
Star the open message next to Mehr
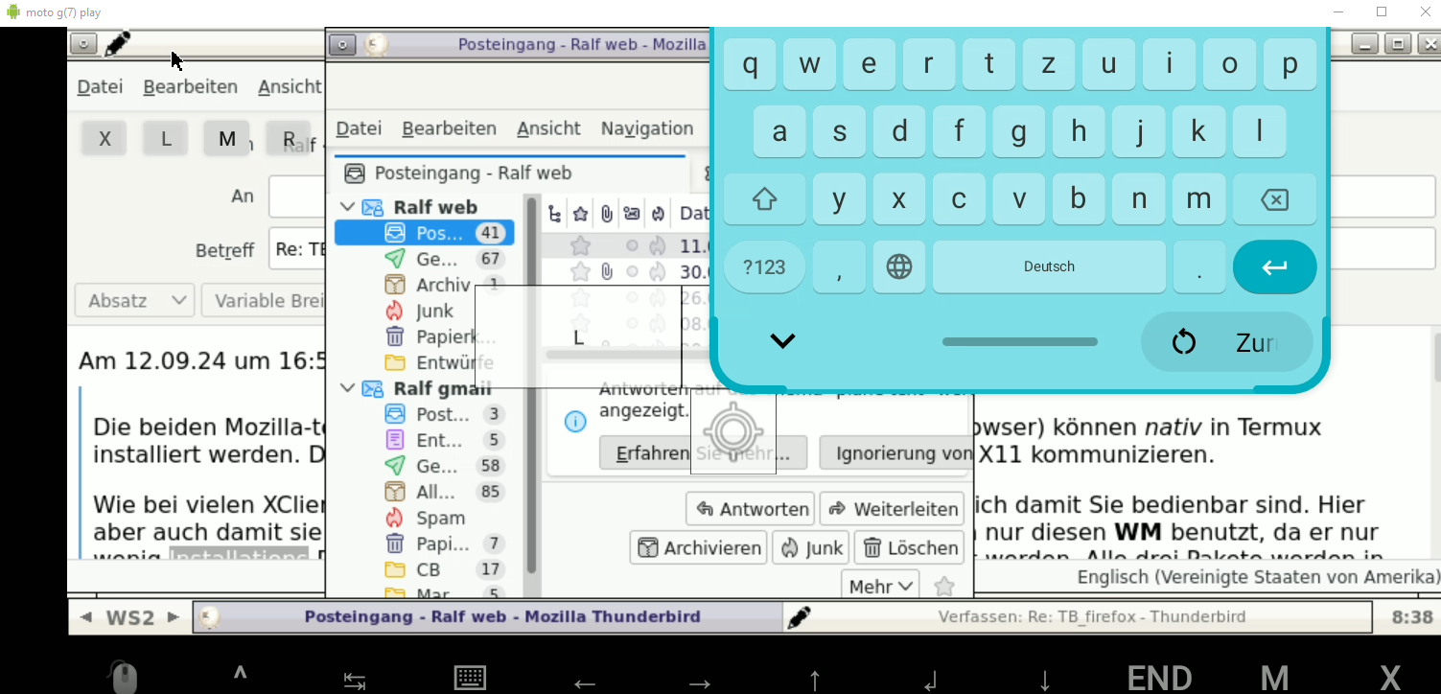coord(944,587)
